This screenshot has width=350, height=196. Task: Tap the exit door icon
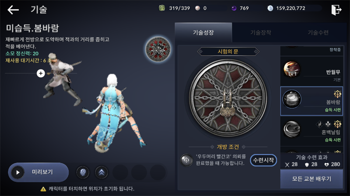(x=336, y=10)
